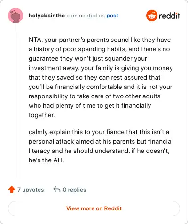Open the "0 replies" count label
188x224 pixels.
click(x=74, y=190)
